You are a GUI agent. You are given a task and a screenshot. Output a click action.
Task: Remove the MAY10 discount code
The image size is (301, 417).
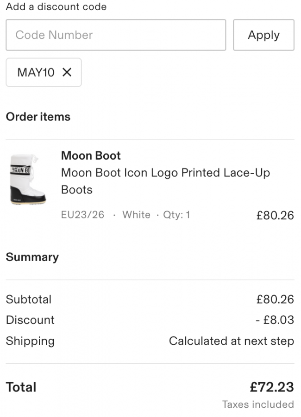(67, 72)
